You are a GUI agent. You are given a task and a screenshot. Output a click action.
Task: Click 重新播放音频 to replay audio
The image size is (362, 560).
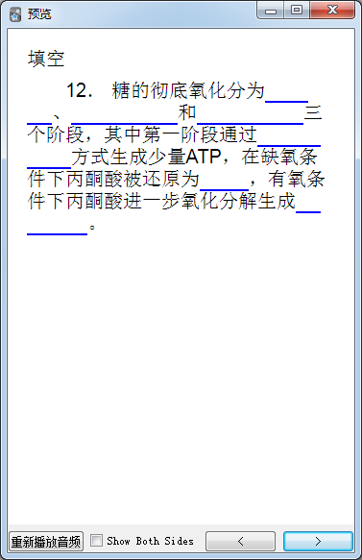coord(46,542)
